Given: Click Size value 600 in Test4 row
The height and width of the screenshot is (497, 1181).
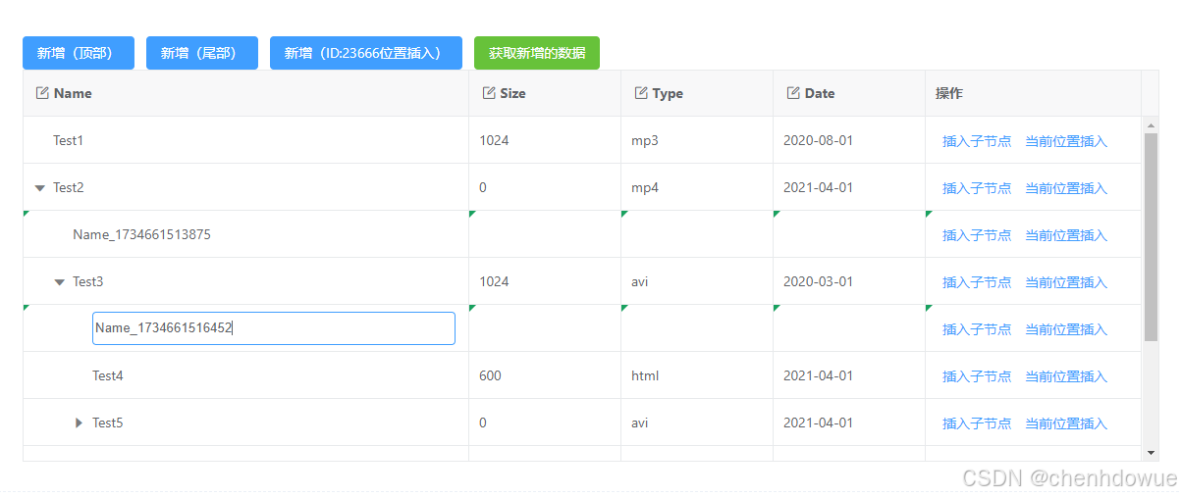Looking at the screenshot, I should click(490, 376).
